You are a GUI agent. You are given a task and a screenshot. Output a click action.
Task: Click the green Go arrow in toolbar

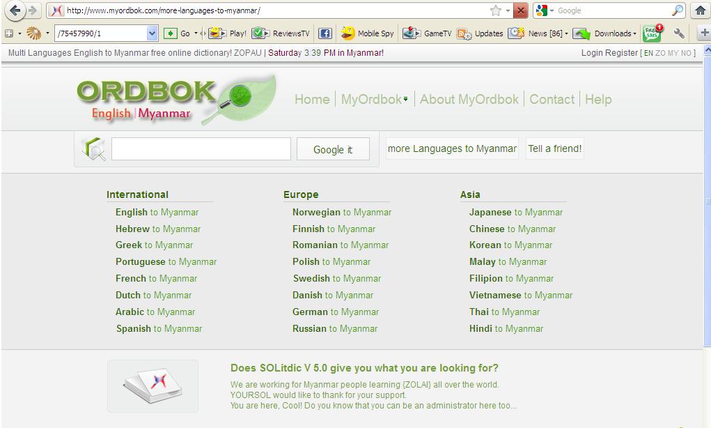(170, 33)
